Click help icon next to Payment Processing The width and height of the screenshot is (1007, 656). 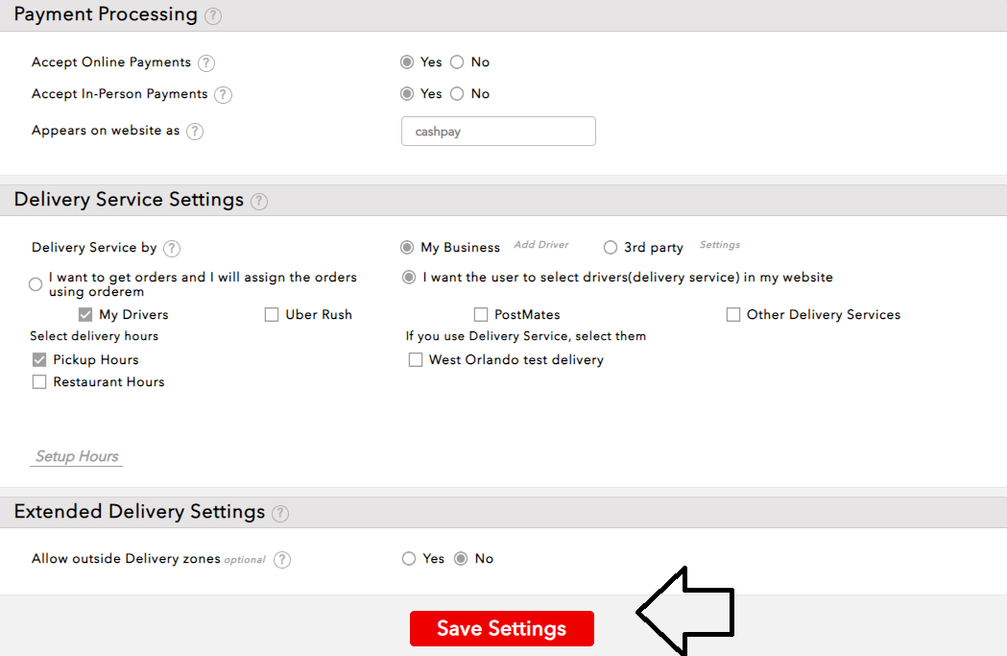(213, 16)
